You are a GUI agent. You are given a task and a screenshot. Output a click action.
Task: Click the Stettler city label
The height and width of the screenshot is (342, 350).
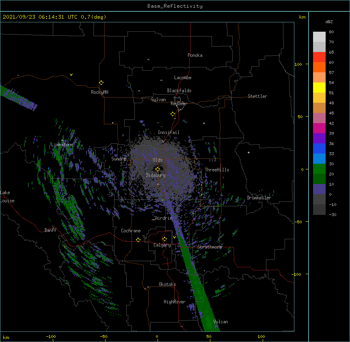coord(257,96)
